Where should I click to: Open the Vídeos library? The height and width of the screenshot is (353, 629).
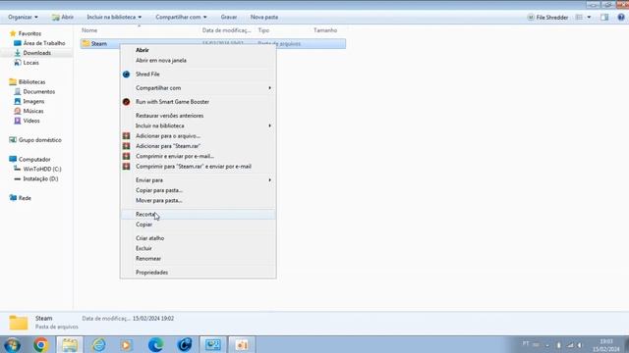click(27, 121)
